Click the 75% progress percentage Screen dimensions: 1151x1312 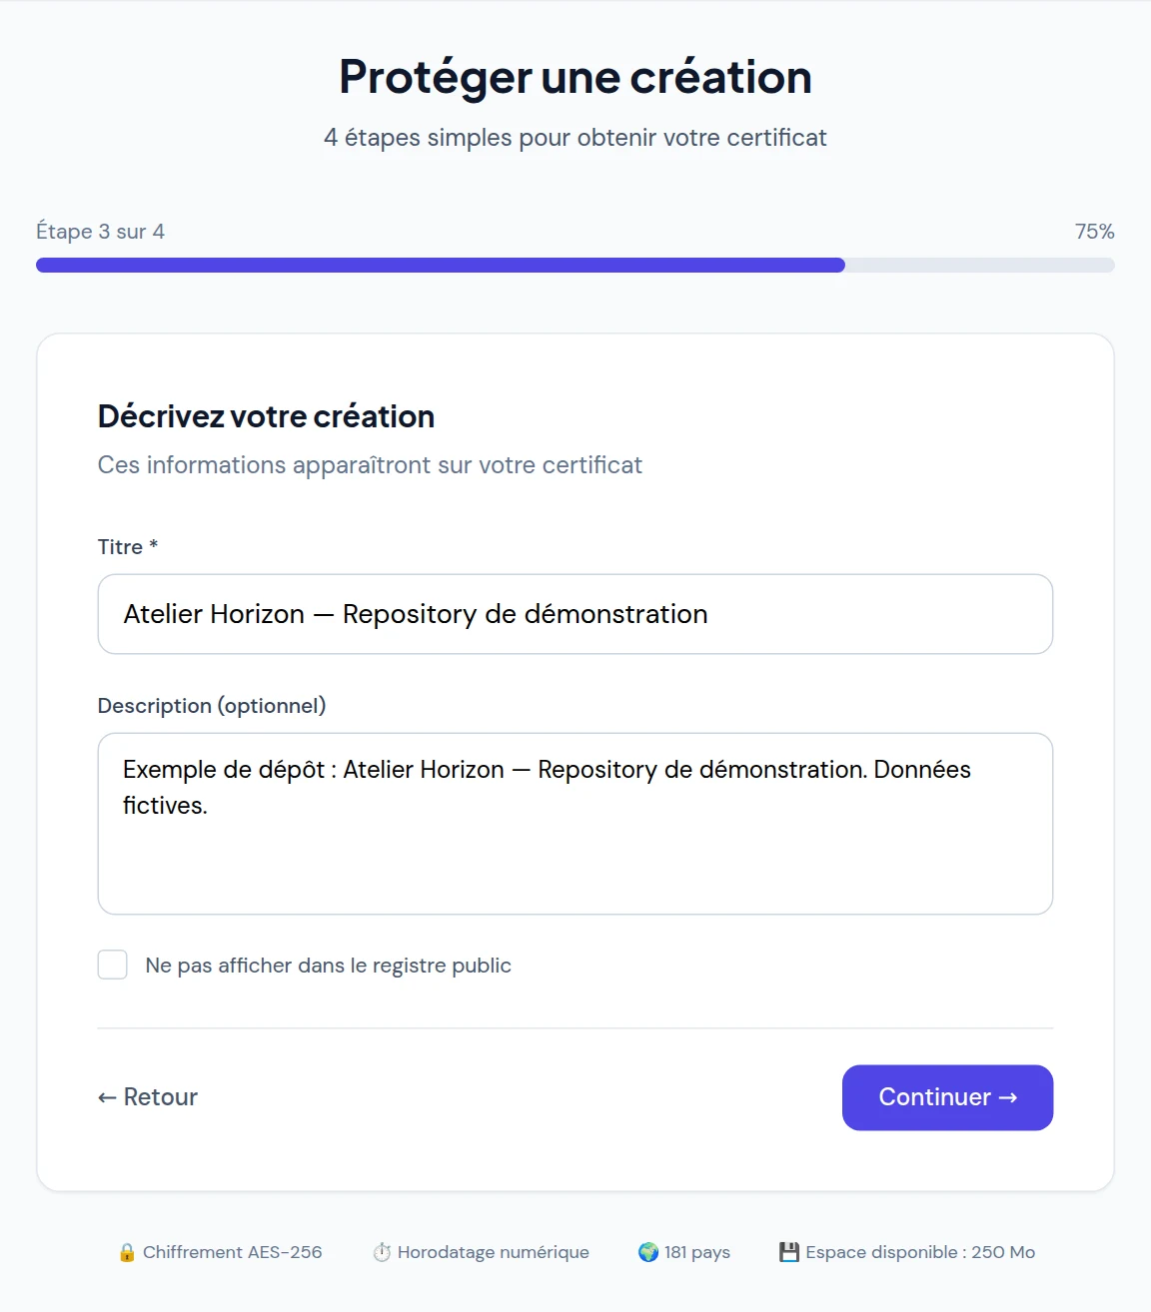click(1094, 232)
